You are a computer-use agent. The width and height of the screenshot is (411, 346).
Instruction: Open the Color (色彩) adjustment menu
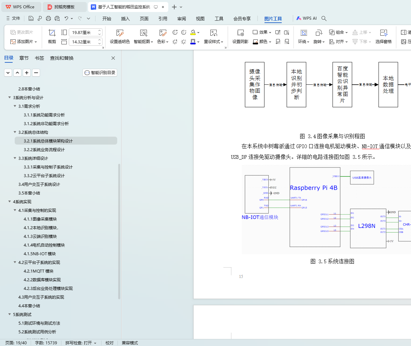coord(163,37)
